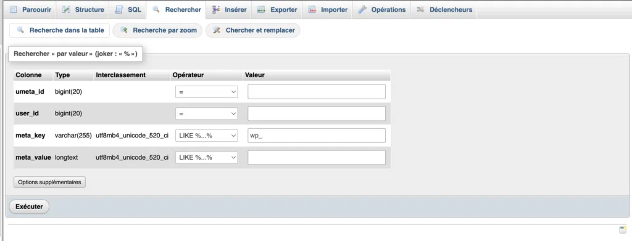Click the meta_value column name

tap(33, 157)
